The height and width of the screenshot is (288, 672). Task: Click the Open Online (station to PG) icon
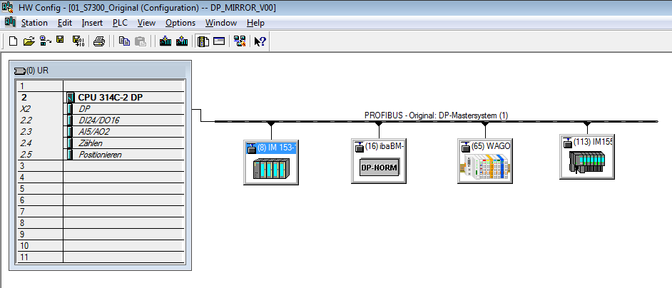(x=46, y=41)
